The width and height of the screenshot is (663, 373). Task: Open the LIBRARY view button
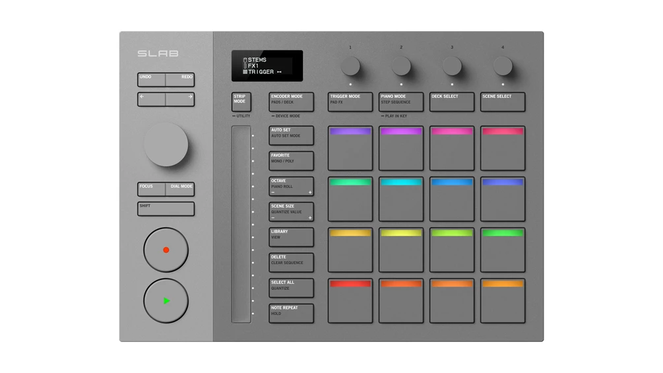291,237
